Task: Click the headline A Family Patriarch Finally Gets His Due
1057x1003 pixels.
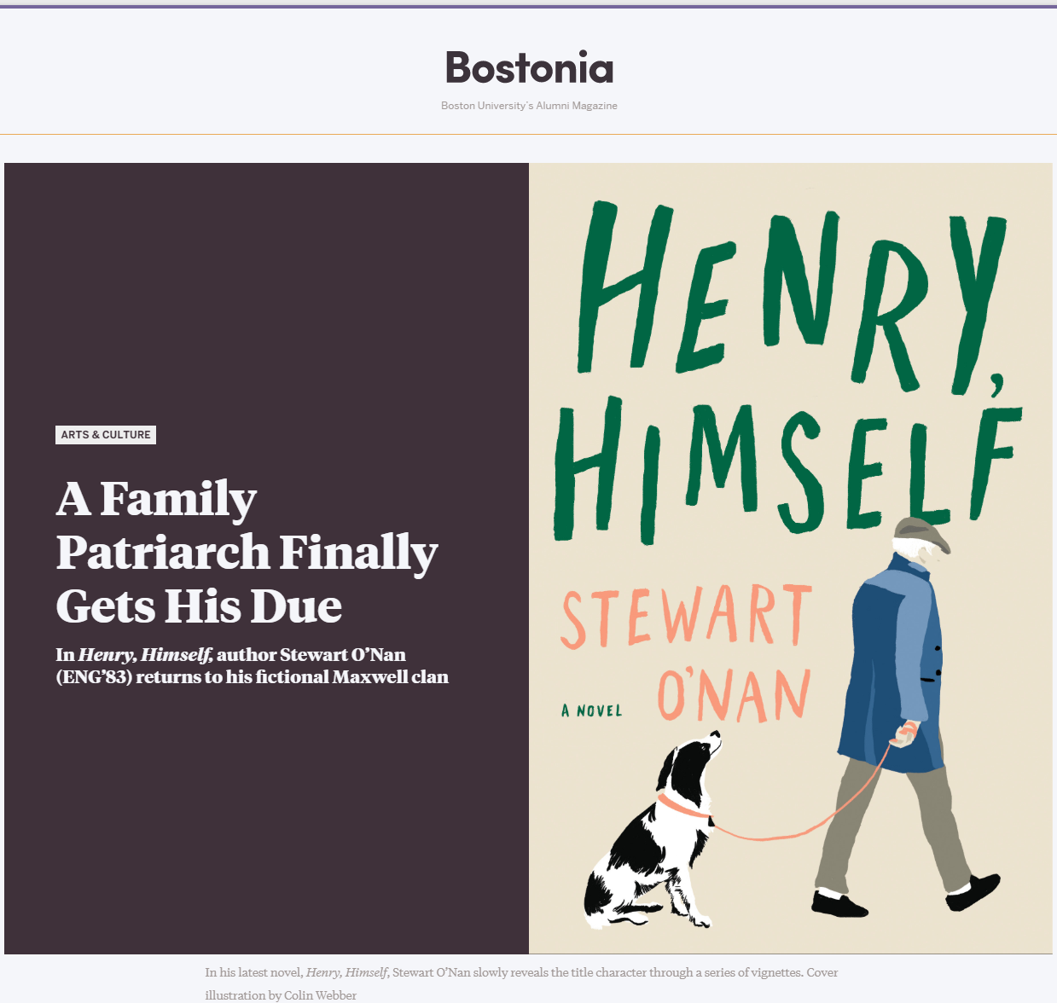Action: coord(247,552)
